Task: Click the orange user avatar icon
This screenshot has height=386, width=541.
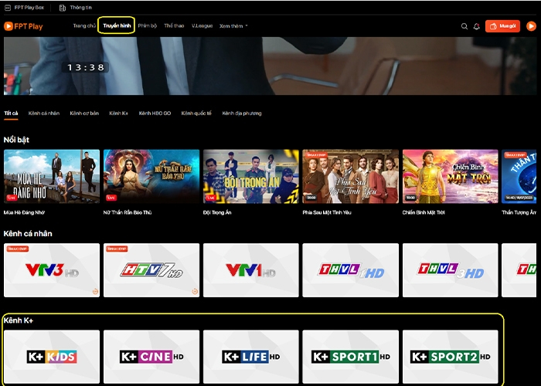Action: coord(531,26)
